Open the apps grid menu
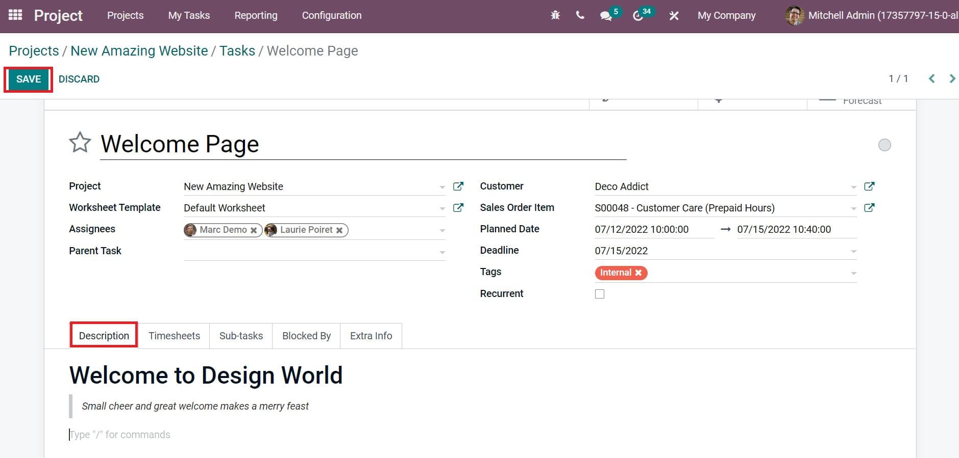959x458 pixels. [x=15, y=15]
